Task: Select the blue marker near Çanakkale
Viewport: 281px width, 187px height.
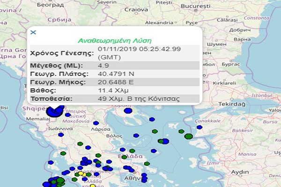Action: coord(199,127)
